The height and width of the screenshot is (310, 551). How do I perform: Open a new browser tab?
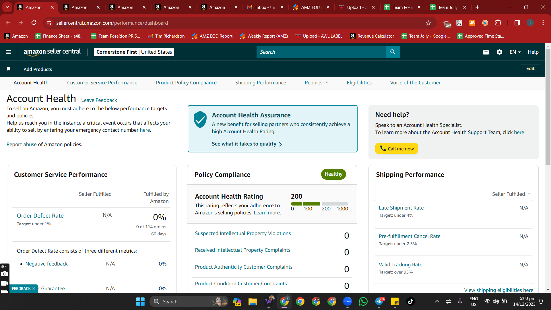pyautogui.click(x=478, y=7)
